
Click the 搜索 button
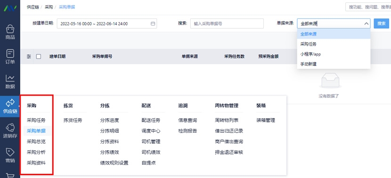tap(381, 24)
